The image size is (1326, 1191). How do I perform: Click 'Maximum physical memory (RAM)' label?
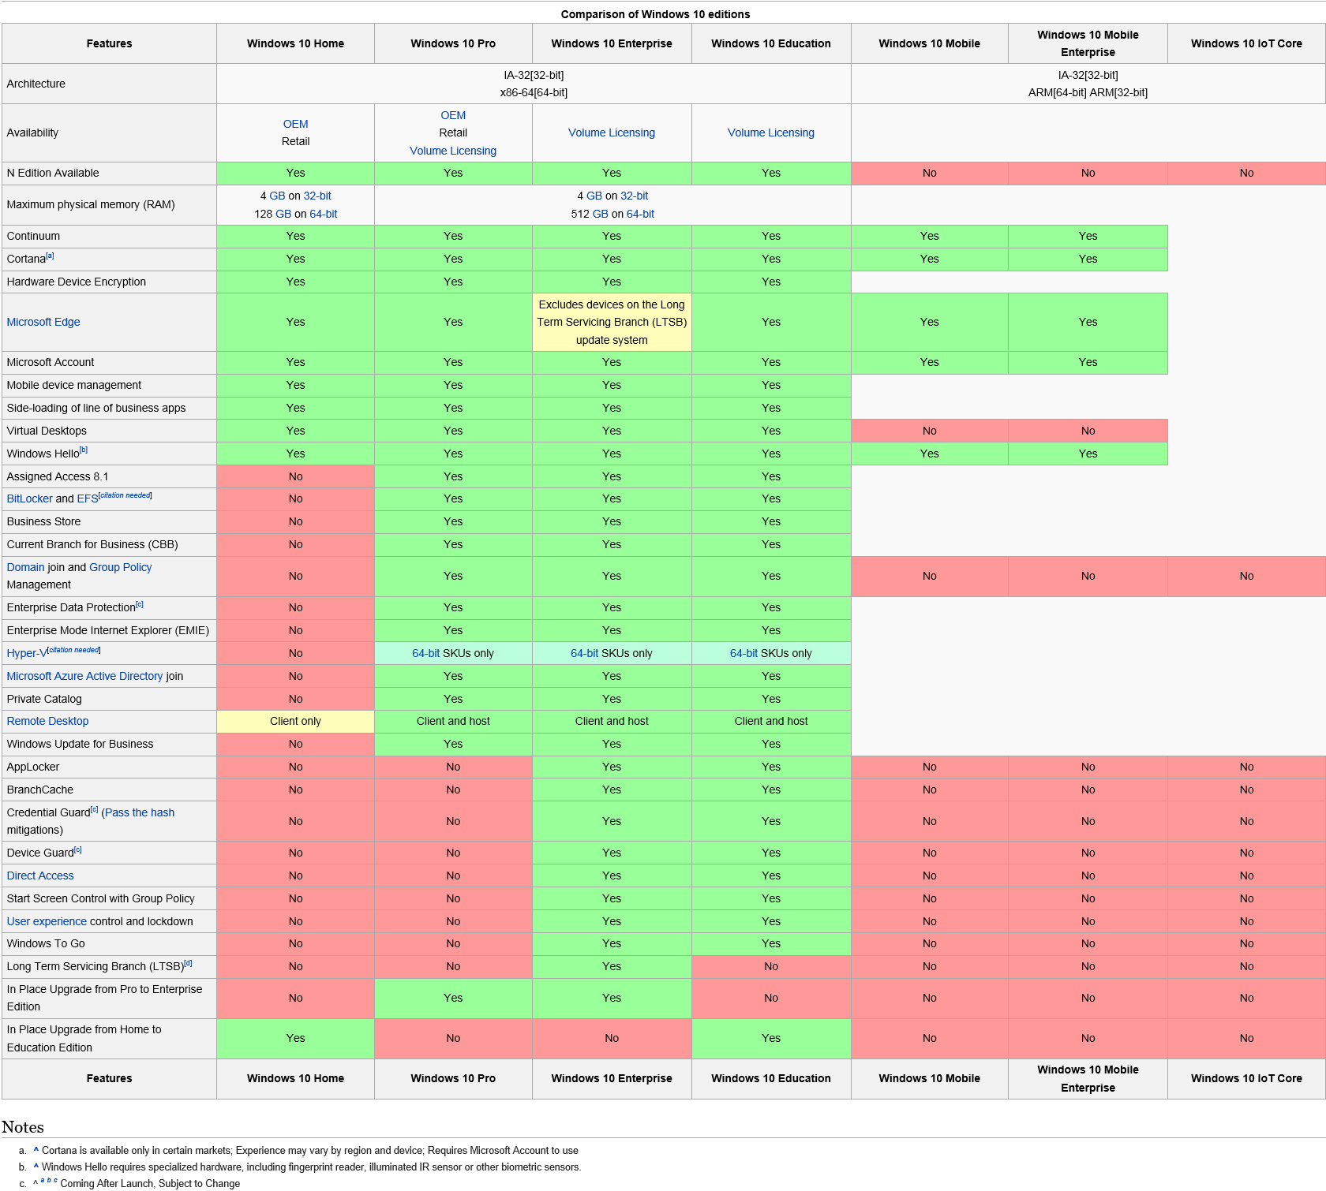pyautogui.click(x=91, y=204)
